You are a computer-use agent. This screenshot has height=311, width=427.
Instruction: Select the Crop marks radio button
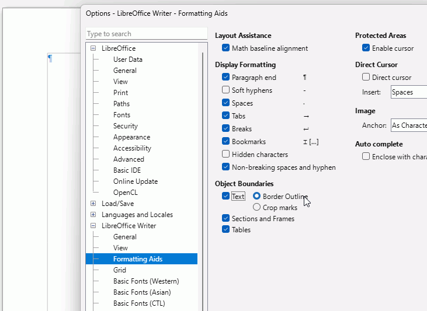(x=257, y=207)
